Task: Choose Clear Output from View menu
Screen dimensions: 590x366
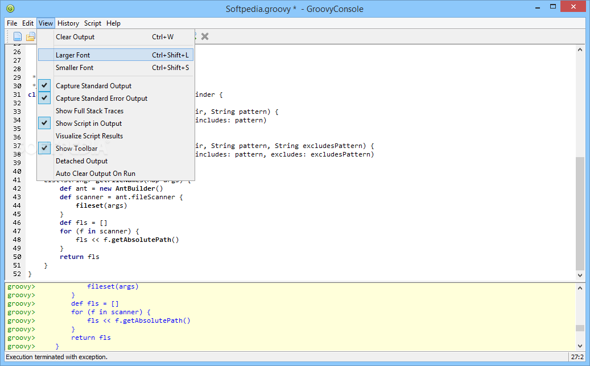Action: point(115,37)
